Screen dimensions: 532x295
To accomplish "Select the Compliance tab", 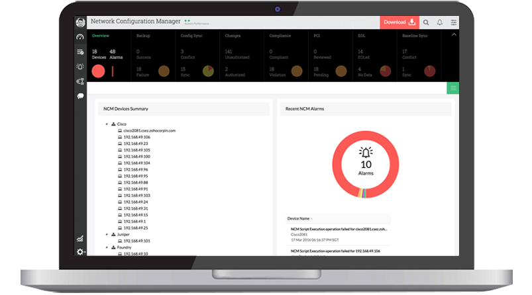I will coord(280,36).
